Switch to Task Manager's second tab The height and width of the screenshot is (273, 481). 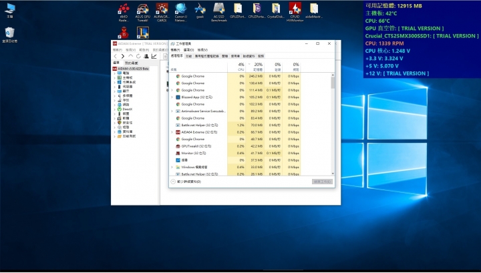188,56
